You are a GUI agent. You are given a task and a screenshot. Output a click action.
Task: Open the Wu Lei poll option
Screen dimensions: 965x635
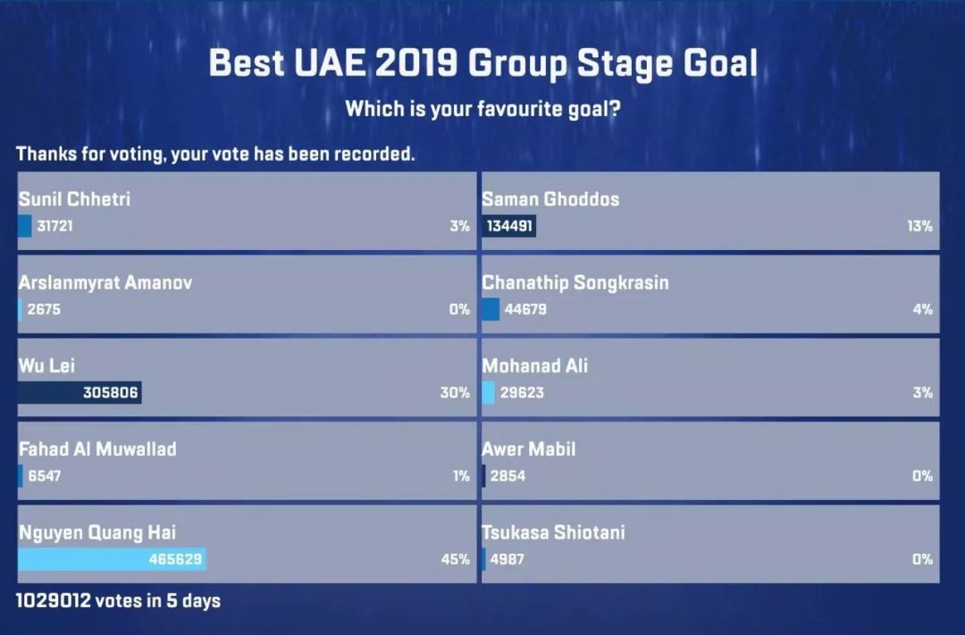tap(247, 378)
